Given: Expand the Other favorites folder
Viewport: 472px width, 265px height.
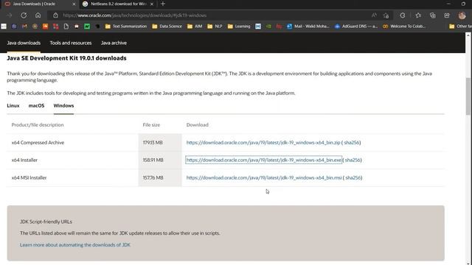Looking at the screenshot, I should tap(460, 26).
